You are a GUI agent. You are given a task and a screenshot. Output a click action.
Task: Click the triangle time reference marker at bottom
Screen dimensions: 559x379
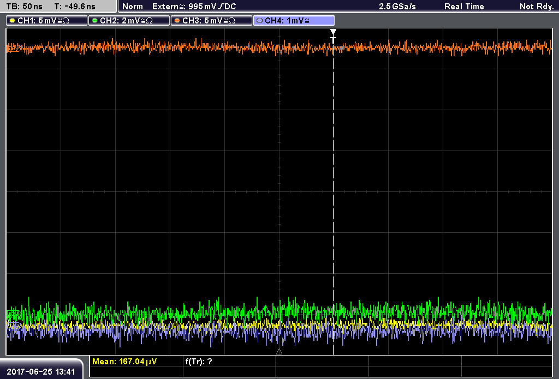click(279, 352)
